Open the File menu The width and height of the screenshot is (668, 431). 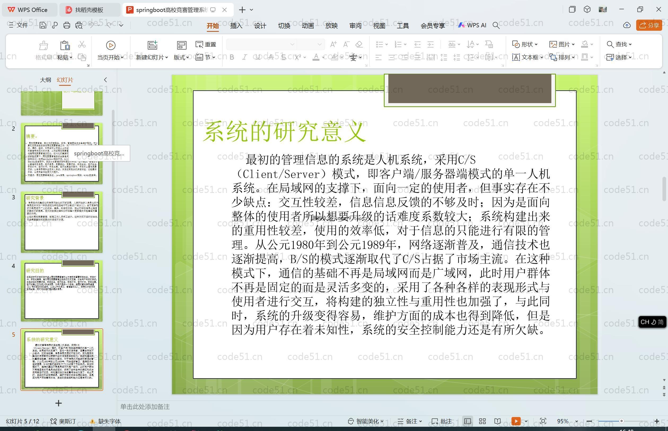point(19,25)
